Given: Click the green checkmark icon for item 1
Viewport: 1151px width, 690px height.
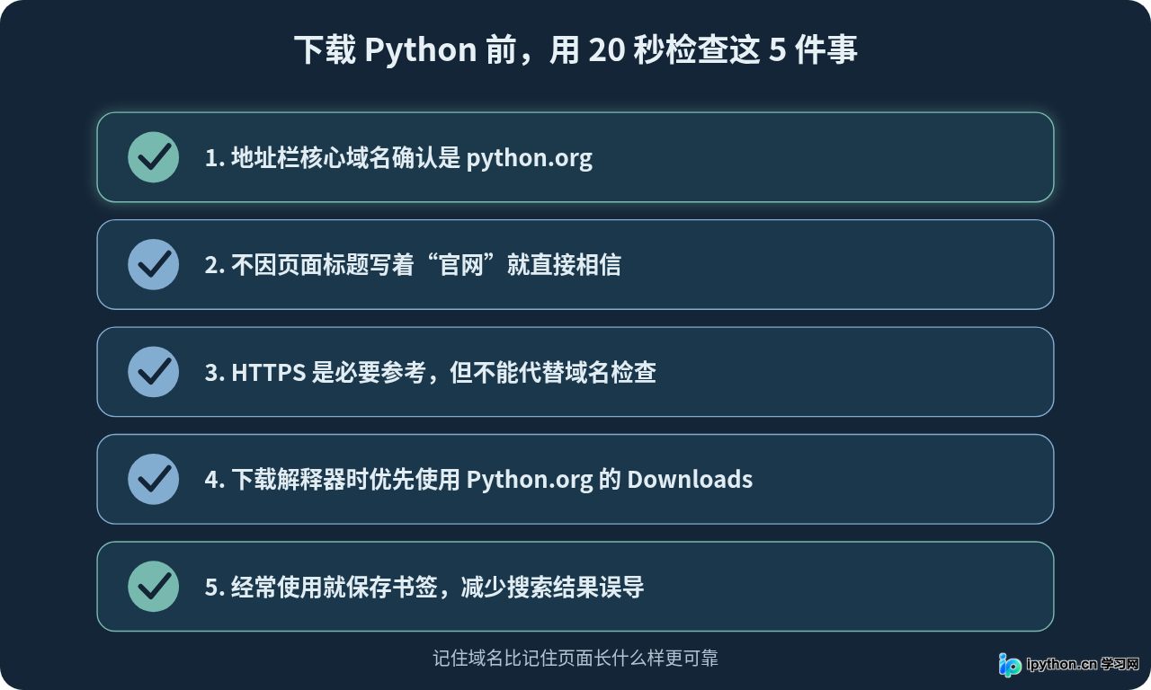Looking at the screenshot, I should 153,157.
